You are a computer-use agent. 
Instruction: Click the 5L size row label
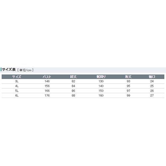coord(17,91)
